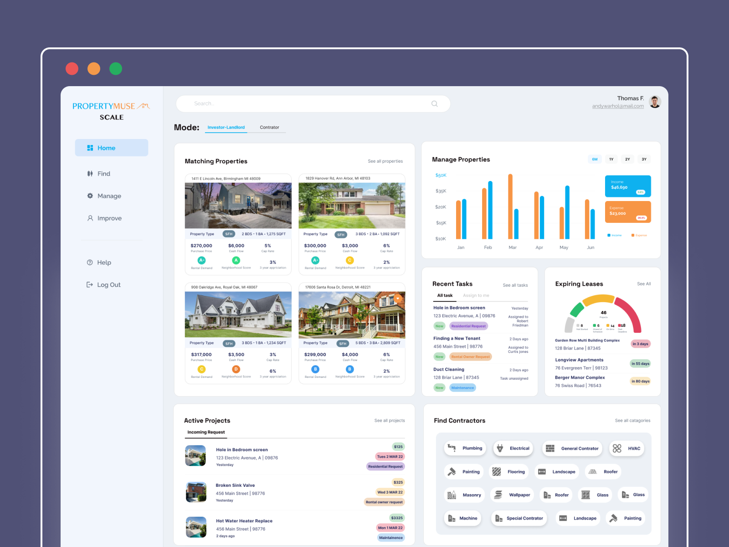
Task: Click the Expense legend marker
Action: (x=632, y=235)
